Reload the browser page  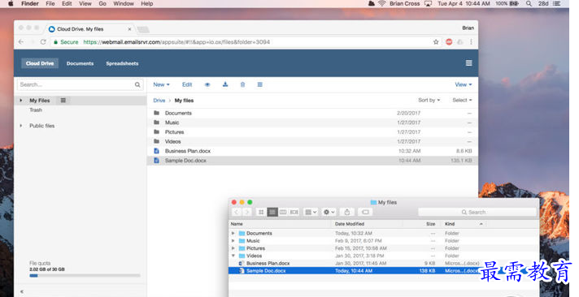tap(43, 42)
